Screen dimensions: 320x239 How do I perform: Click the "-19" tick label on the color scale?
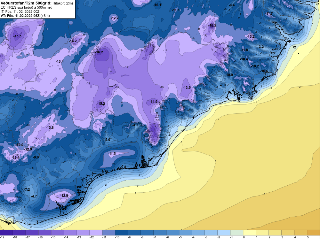click(x=2, y=237)
